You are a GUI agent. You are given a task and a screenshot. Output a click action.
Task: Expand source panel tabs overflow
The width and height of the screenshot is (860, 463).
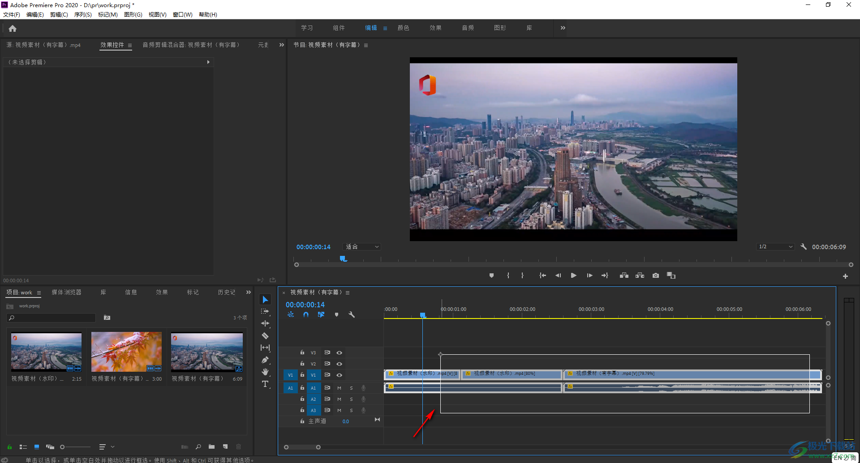click(x=282, y=45)
